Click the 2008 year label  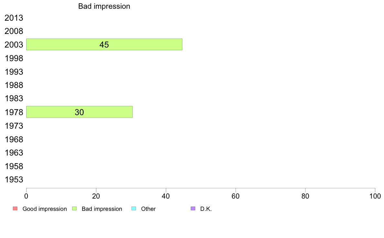coord(14,31)
